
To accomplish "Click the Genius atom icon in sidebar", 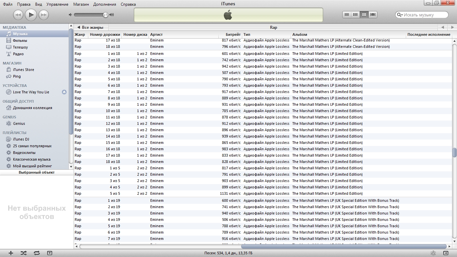I will [9, 123].
